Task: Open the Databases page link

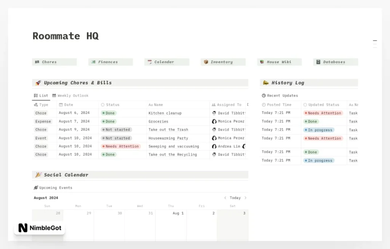Action: (336, 62)
